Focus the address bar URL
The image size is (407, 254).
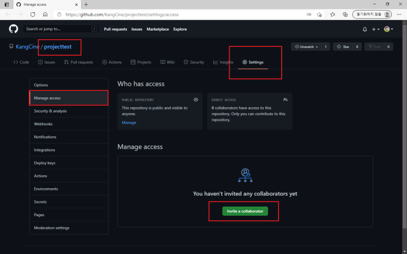pyautogui.click(x=122, y=15)
